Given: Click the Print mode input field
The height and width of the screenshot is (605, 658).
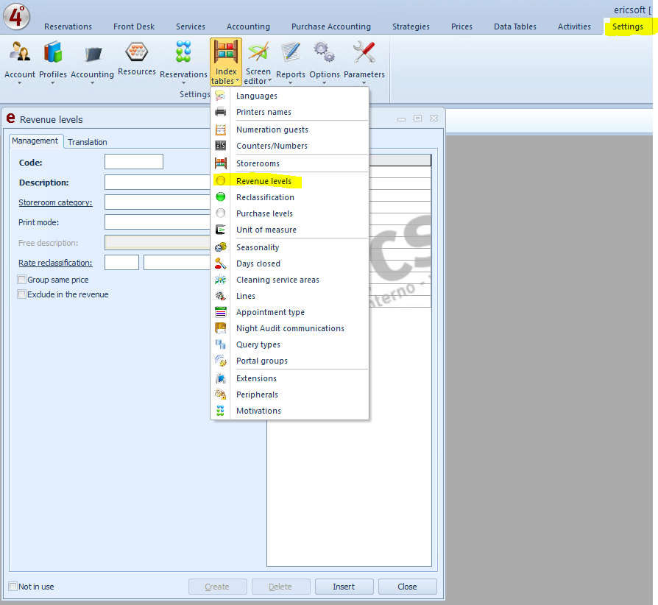Looking at the screenshot, I should 158,222.
